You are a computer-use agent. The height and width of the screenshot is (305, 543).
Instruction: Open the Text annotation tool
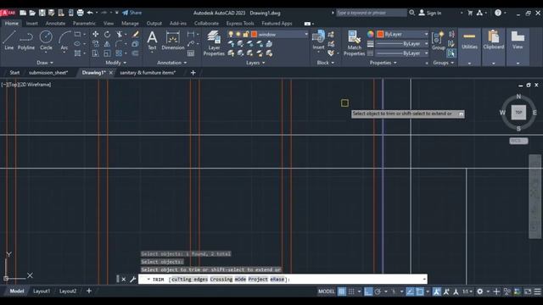pos(152,41)
